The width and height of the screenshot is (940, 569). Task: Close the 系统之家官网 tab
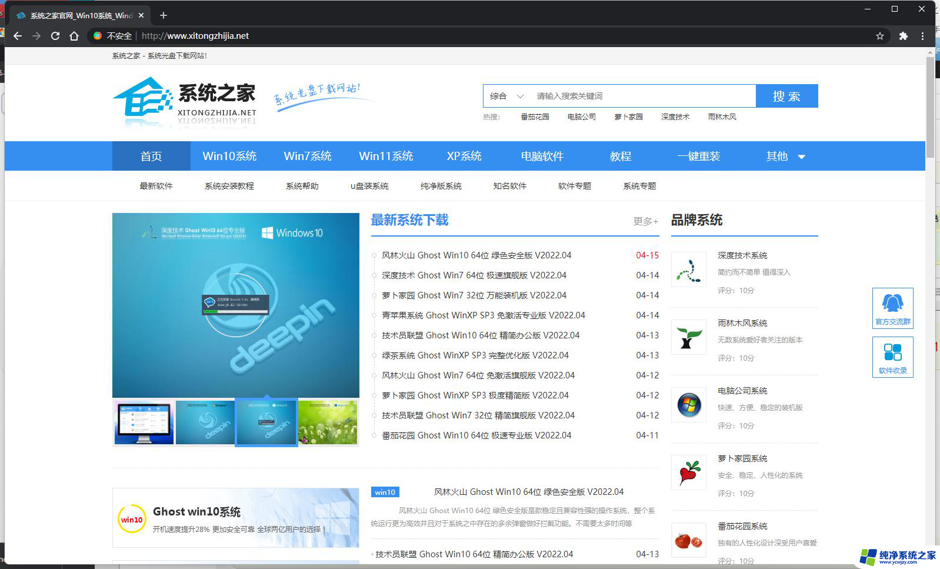pyautogui.click(x=141, y=15)
